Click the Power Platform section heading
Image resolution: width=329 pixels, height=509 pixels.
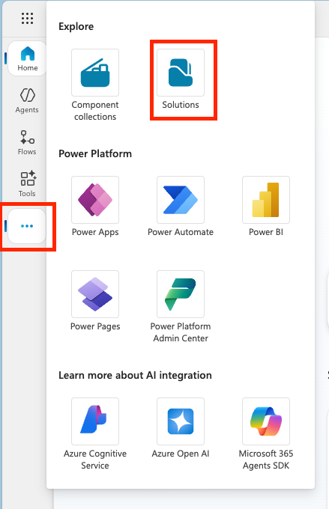[x=95, y=153]
